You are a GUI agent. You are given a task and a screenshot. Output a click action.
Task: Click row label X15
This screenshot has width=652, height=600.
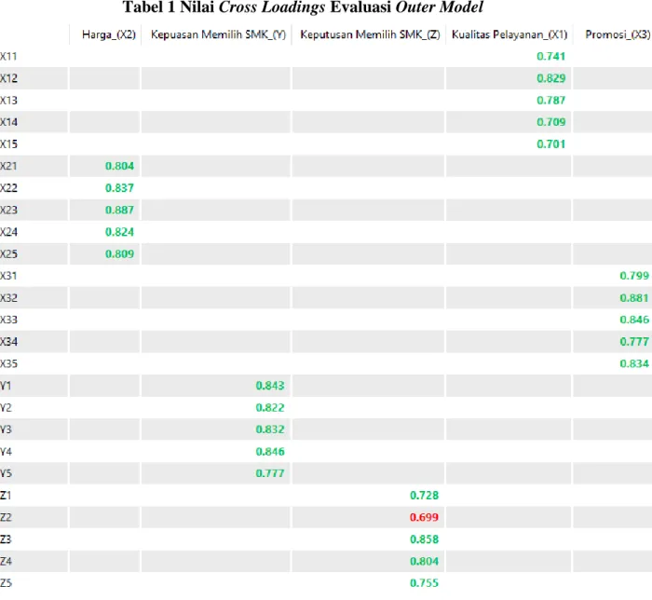pyautogui.click(x=8, y=144)
